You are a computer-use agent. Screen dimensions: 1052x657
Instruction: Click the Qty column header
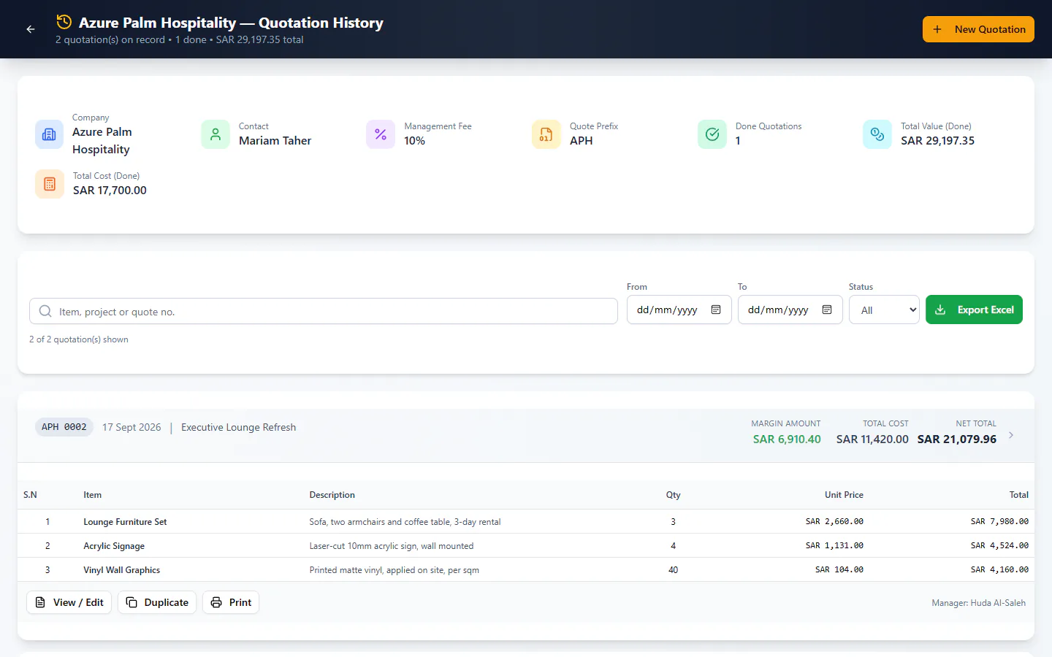(674, 495)
